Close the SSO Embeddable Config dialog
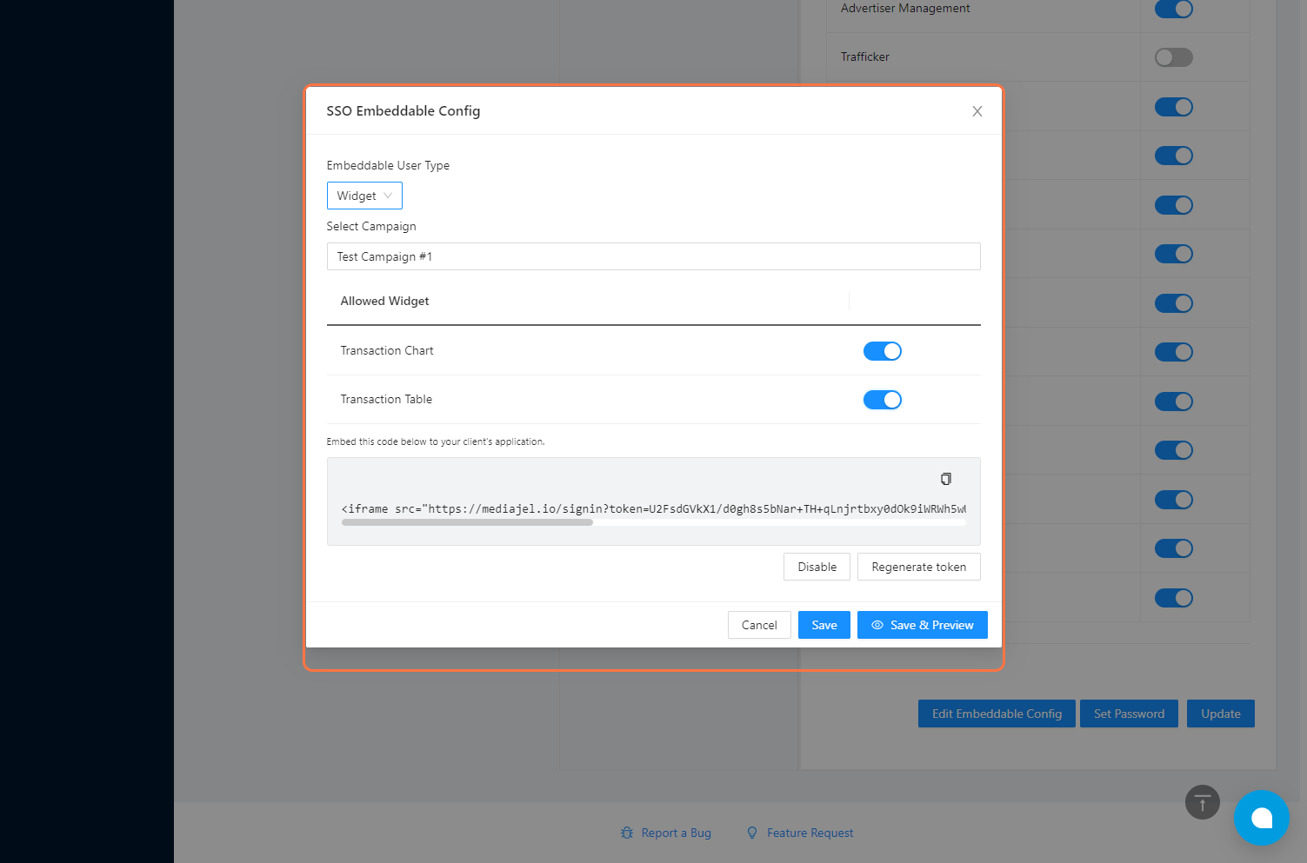The image size is (1307, 863). pos(977,111)
